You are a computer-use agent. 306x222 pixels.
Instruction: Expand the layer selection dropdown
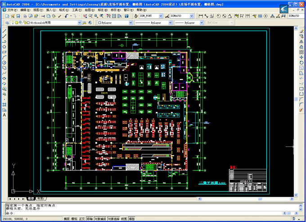79,22
